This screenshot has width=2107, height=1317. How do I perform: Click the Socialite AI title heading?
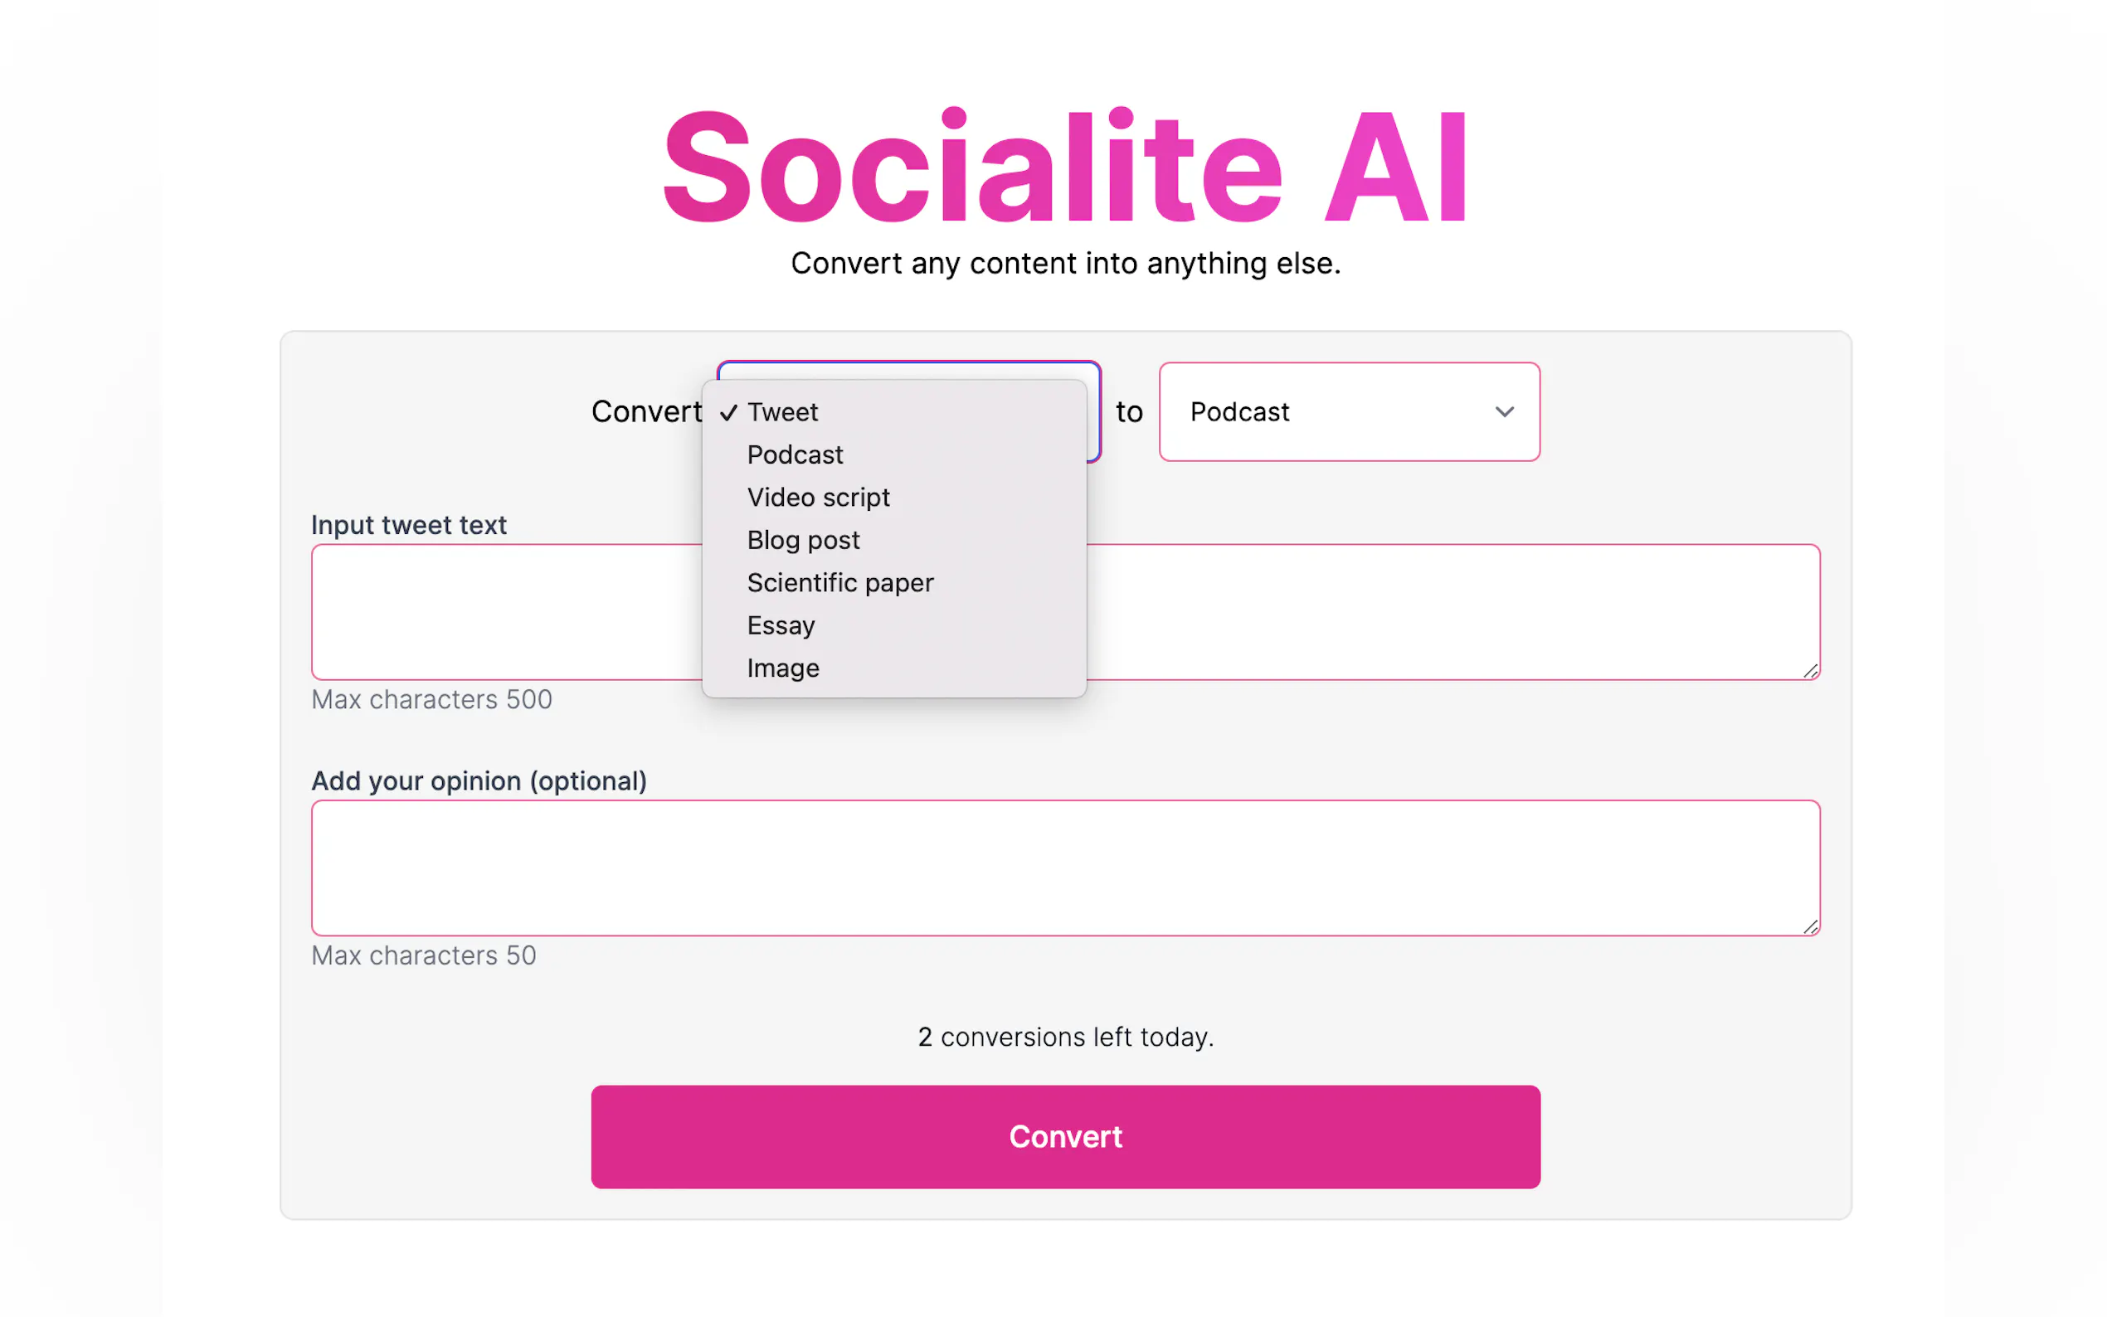click(1064, 166)
